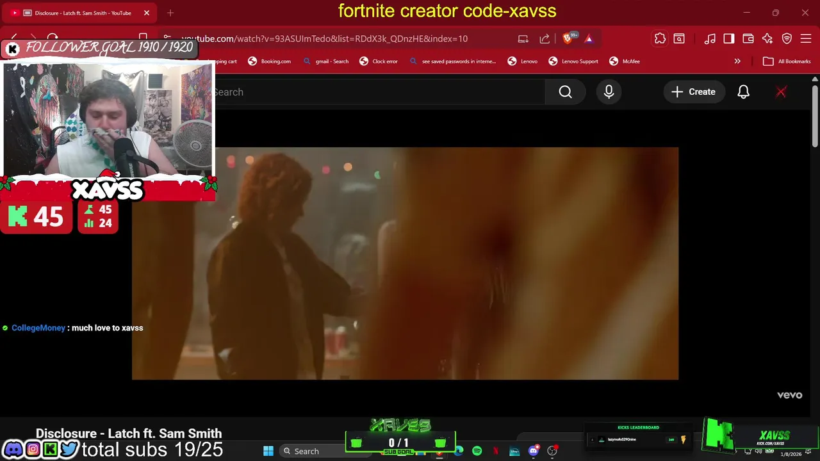Open the Lenovo Support bookmark
The image size is (820, 461).
[573, 61]
